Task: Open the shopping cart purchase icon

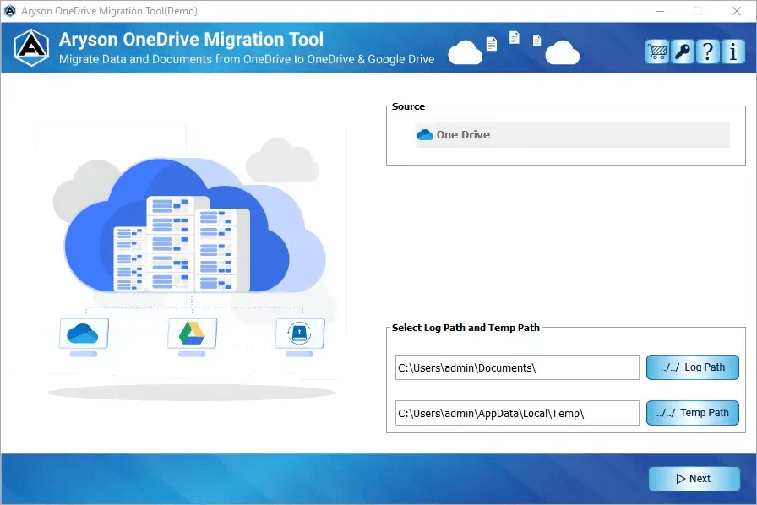Action: click(x=657, y=52)
